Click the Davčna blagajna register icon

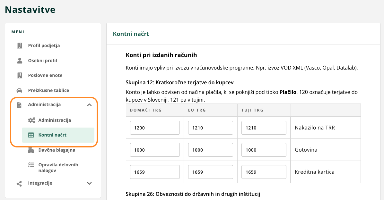coord(31,150)
